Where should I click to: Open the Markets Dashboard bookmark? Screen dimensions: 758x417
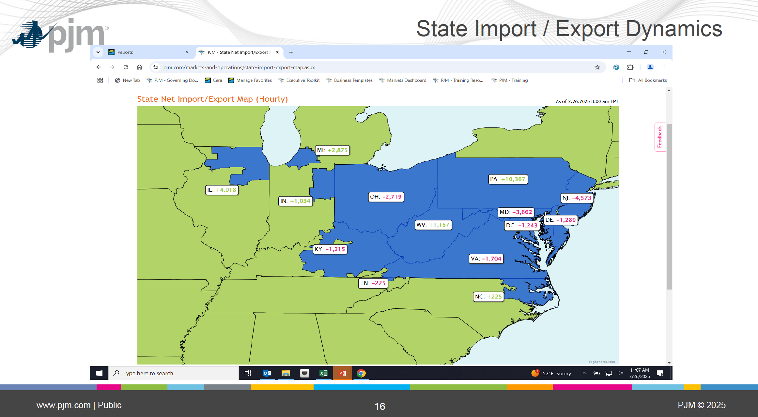click(x=406, y=80)
